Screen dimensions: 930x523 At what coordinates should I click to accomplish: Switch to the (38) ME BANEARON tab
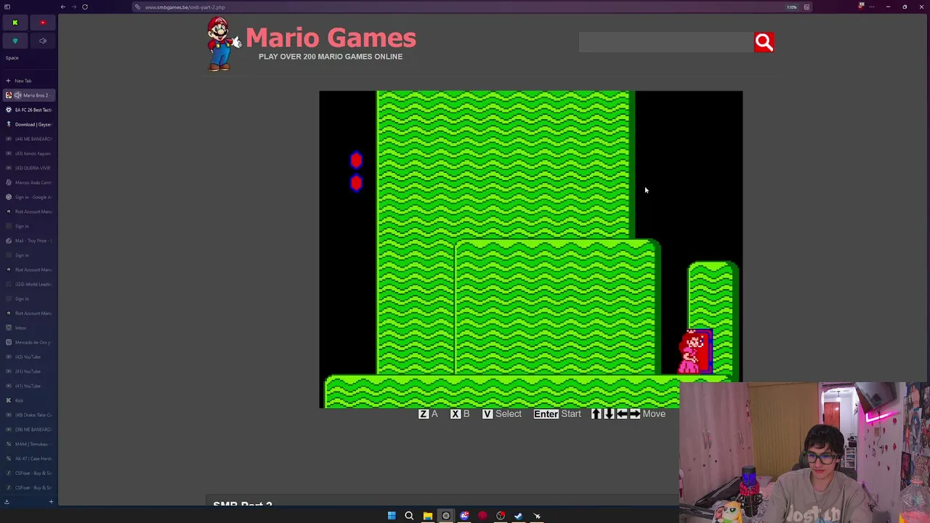point(28,429)
